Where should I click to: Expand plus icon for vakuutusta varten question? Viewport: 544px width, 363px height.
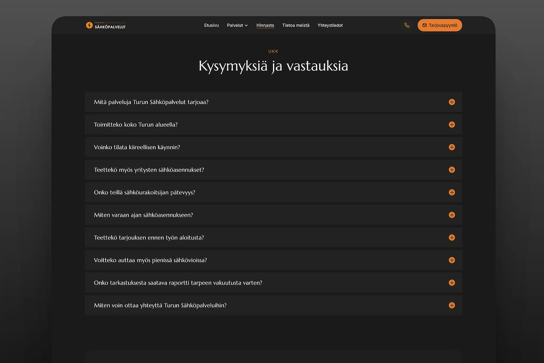tap(452, 282)
